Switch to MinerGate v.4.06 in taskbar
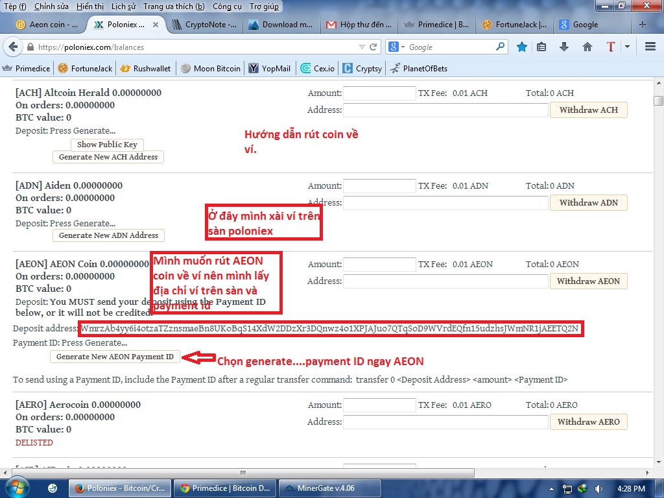 (x=330, y=488)
